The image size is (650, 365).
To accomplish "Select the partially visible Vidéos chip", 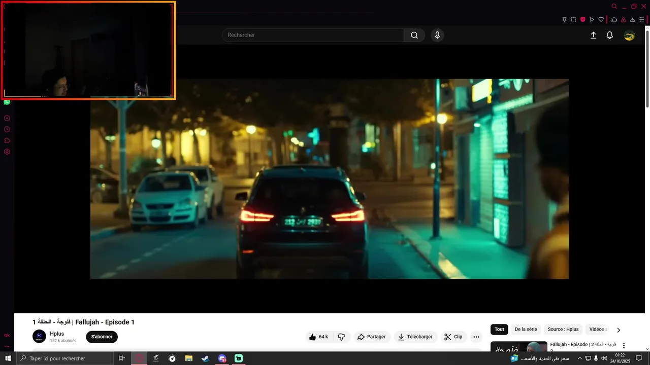I will click(597, 330).
